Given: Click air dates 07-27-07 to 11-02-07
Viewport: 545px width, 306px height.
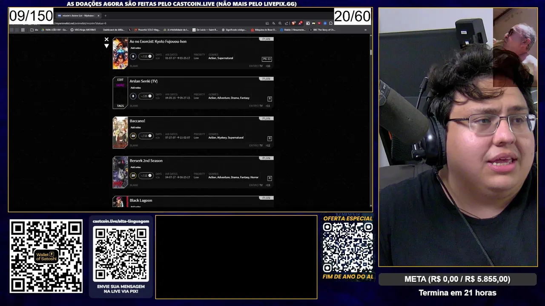Looking at the screenshot, I should point(178,138).
